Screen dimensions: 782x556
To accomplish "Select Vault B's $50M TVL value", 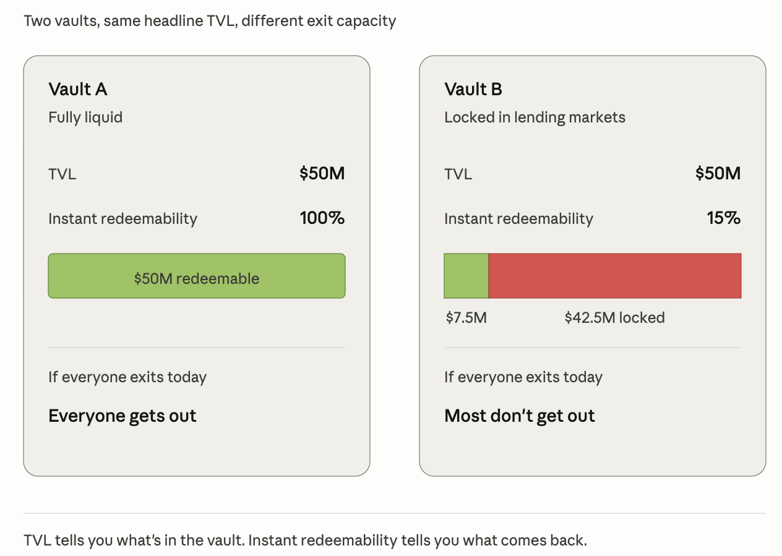I will click(x=718, y=174).
